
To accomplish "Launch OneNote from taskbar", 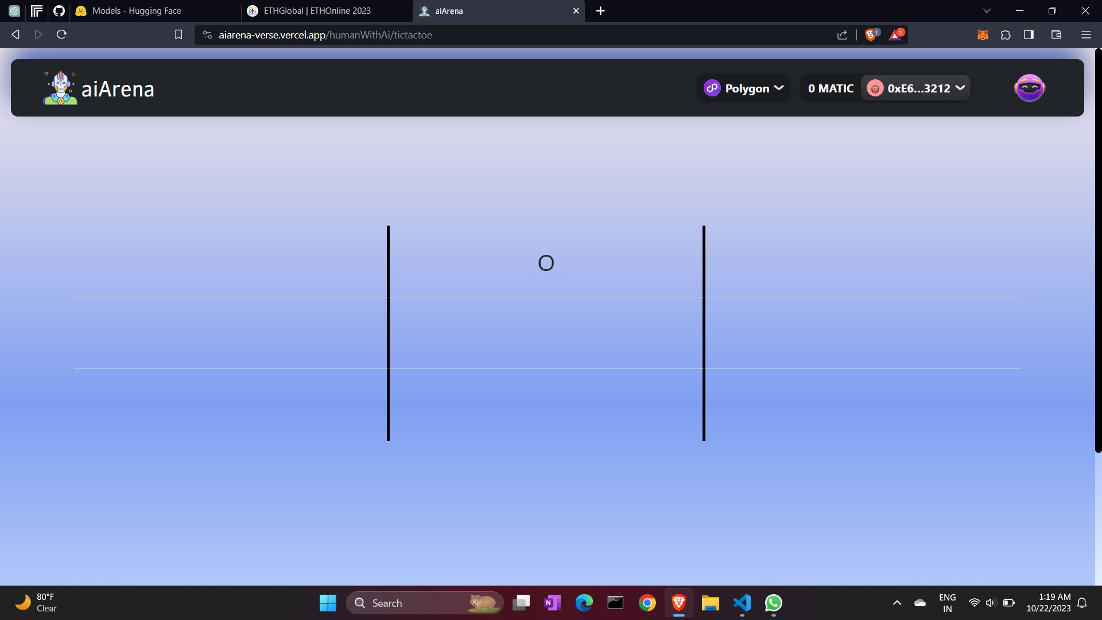I will [x=552, y=603].
